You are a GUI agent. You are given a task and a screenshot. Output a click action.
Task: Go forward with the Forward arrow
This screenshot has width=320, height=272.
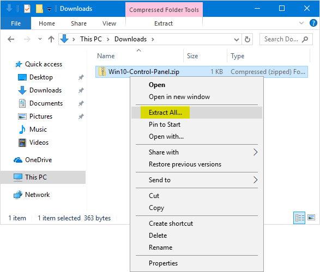(27, 39)
